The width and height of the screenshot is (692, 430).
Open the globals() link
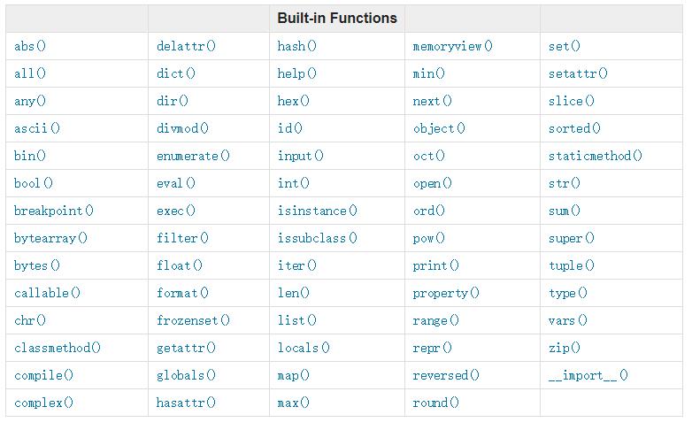pos(186,375)
